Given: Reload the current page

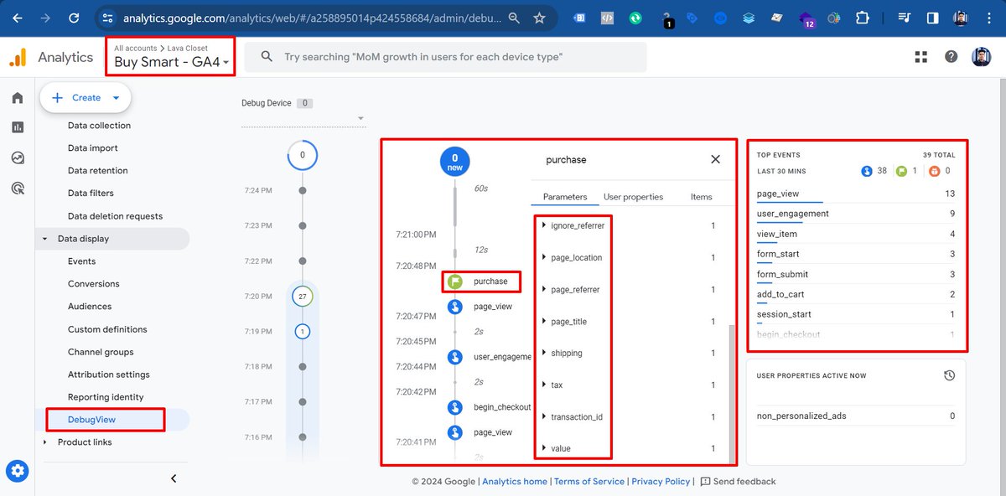Looking at the screenshot, I should click(x=74, y=18).
